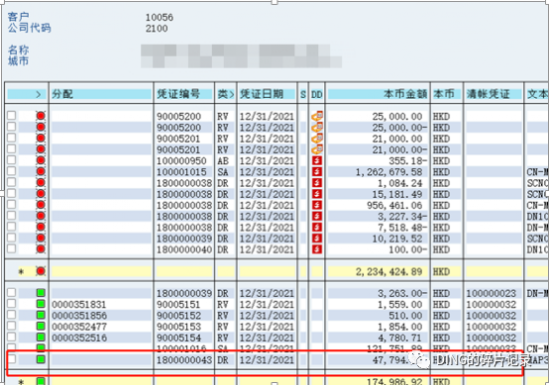Click green cleared icon in row 90005154

pos(41,337)
